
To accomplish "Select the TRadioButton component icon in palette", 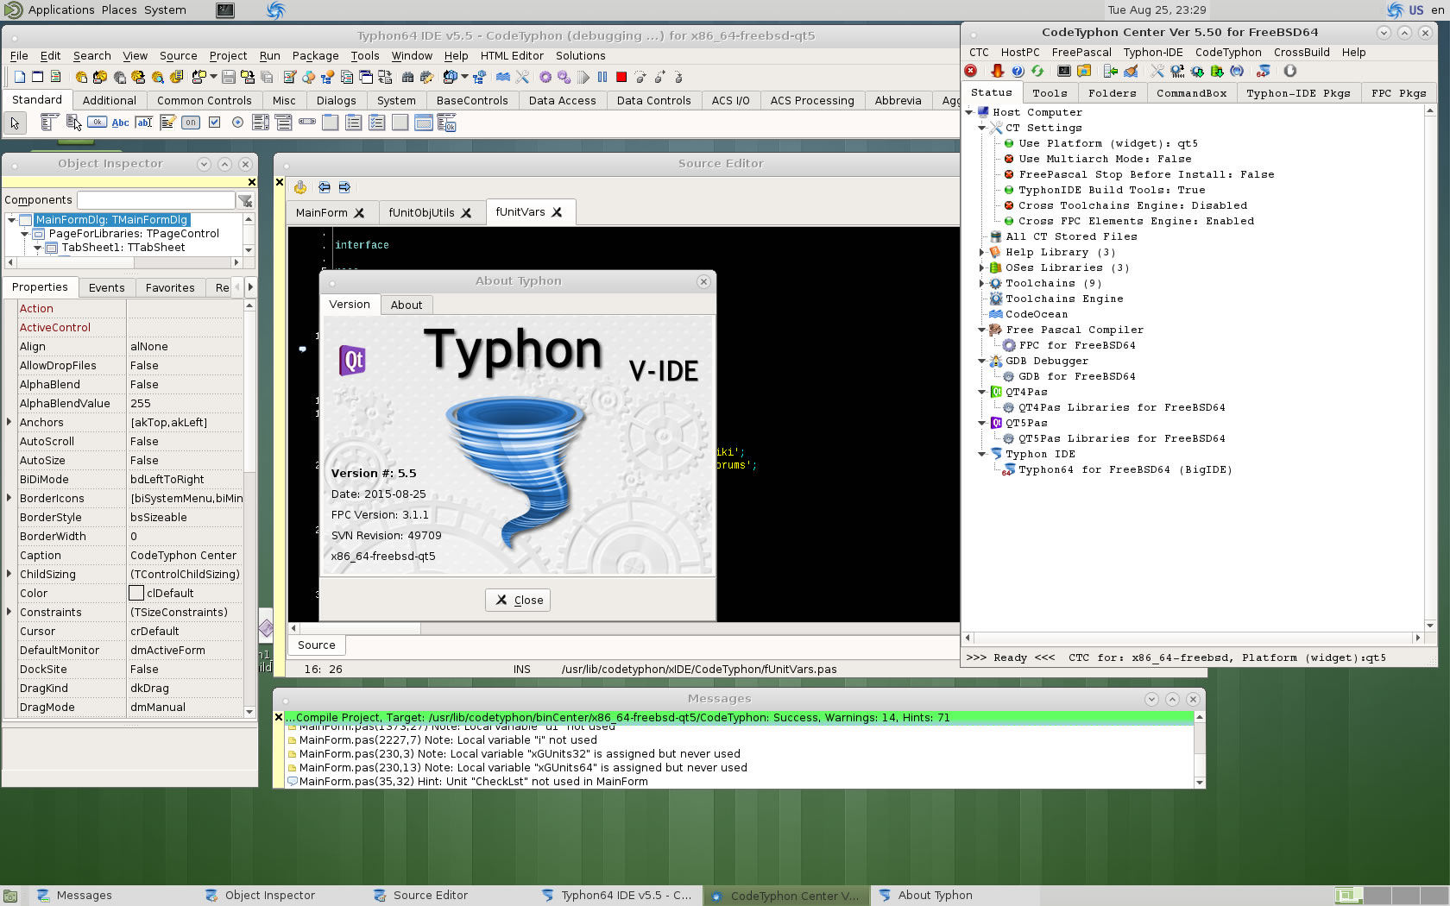I will 237,123.
